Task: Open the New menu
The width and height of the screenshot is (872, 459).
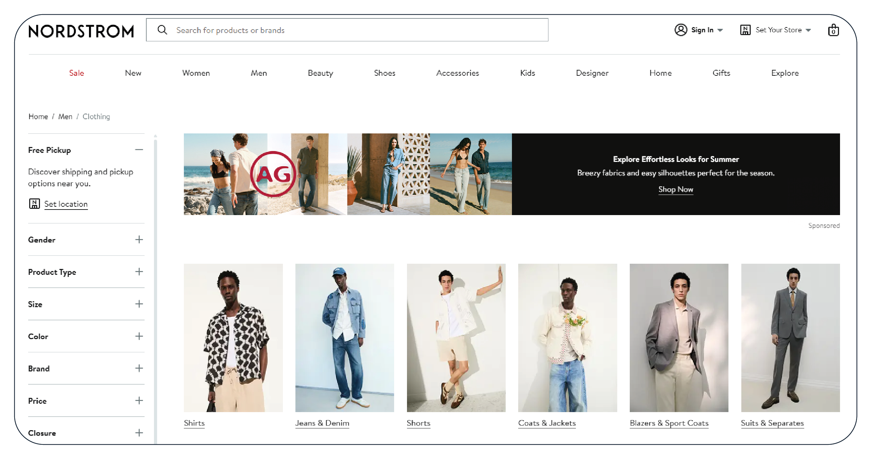Action: [133, 73]
